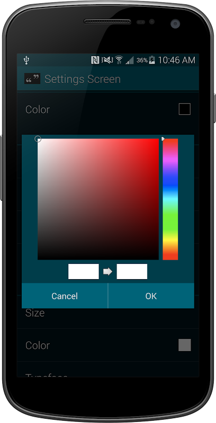
Task: Tap the NFC status bar icon
Action: click(95, 60)
